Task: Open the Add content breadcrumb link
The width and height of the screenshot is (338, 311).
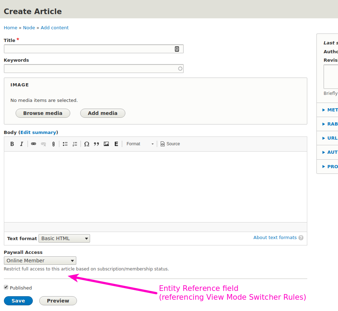Action: tap(54, 28)
